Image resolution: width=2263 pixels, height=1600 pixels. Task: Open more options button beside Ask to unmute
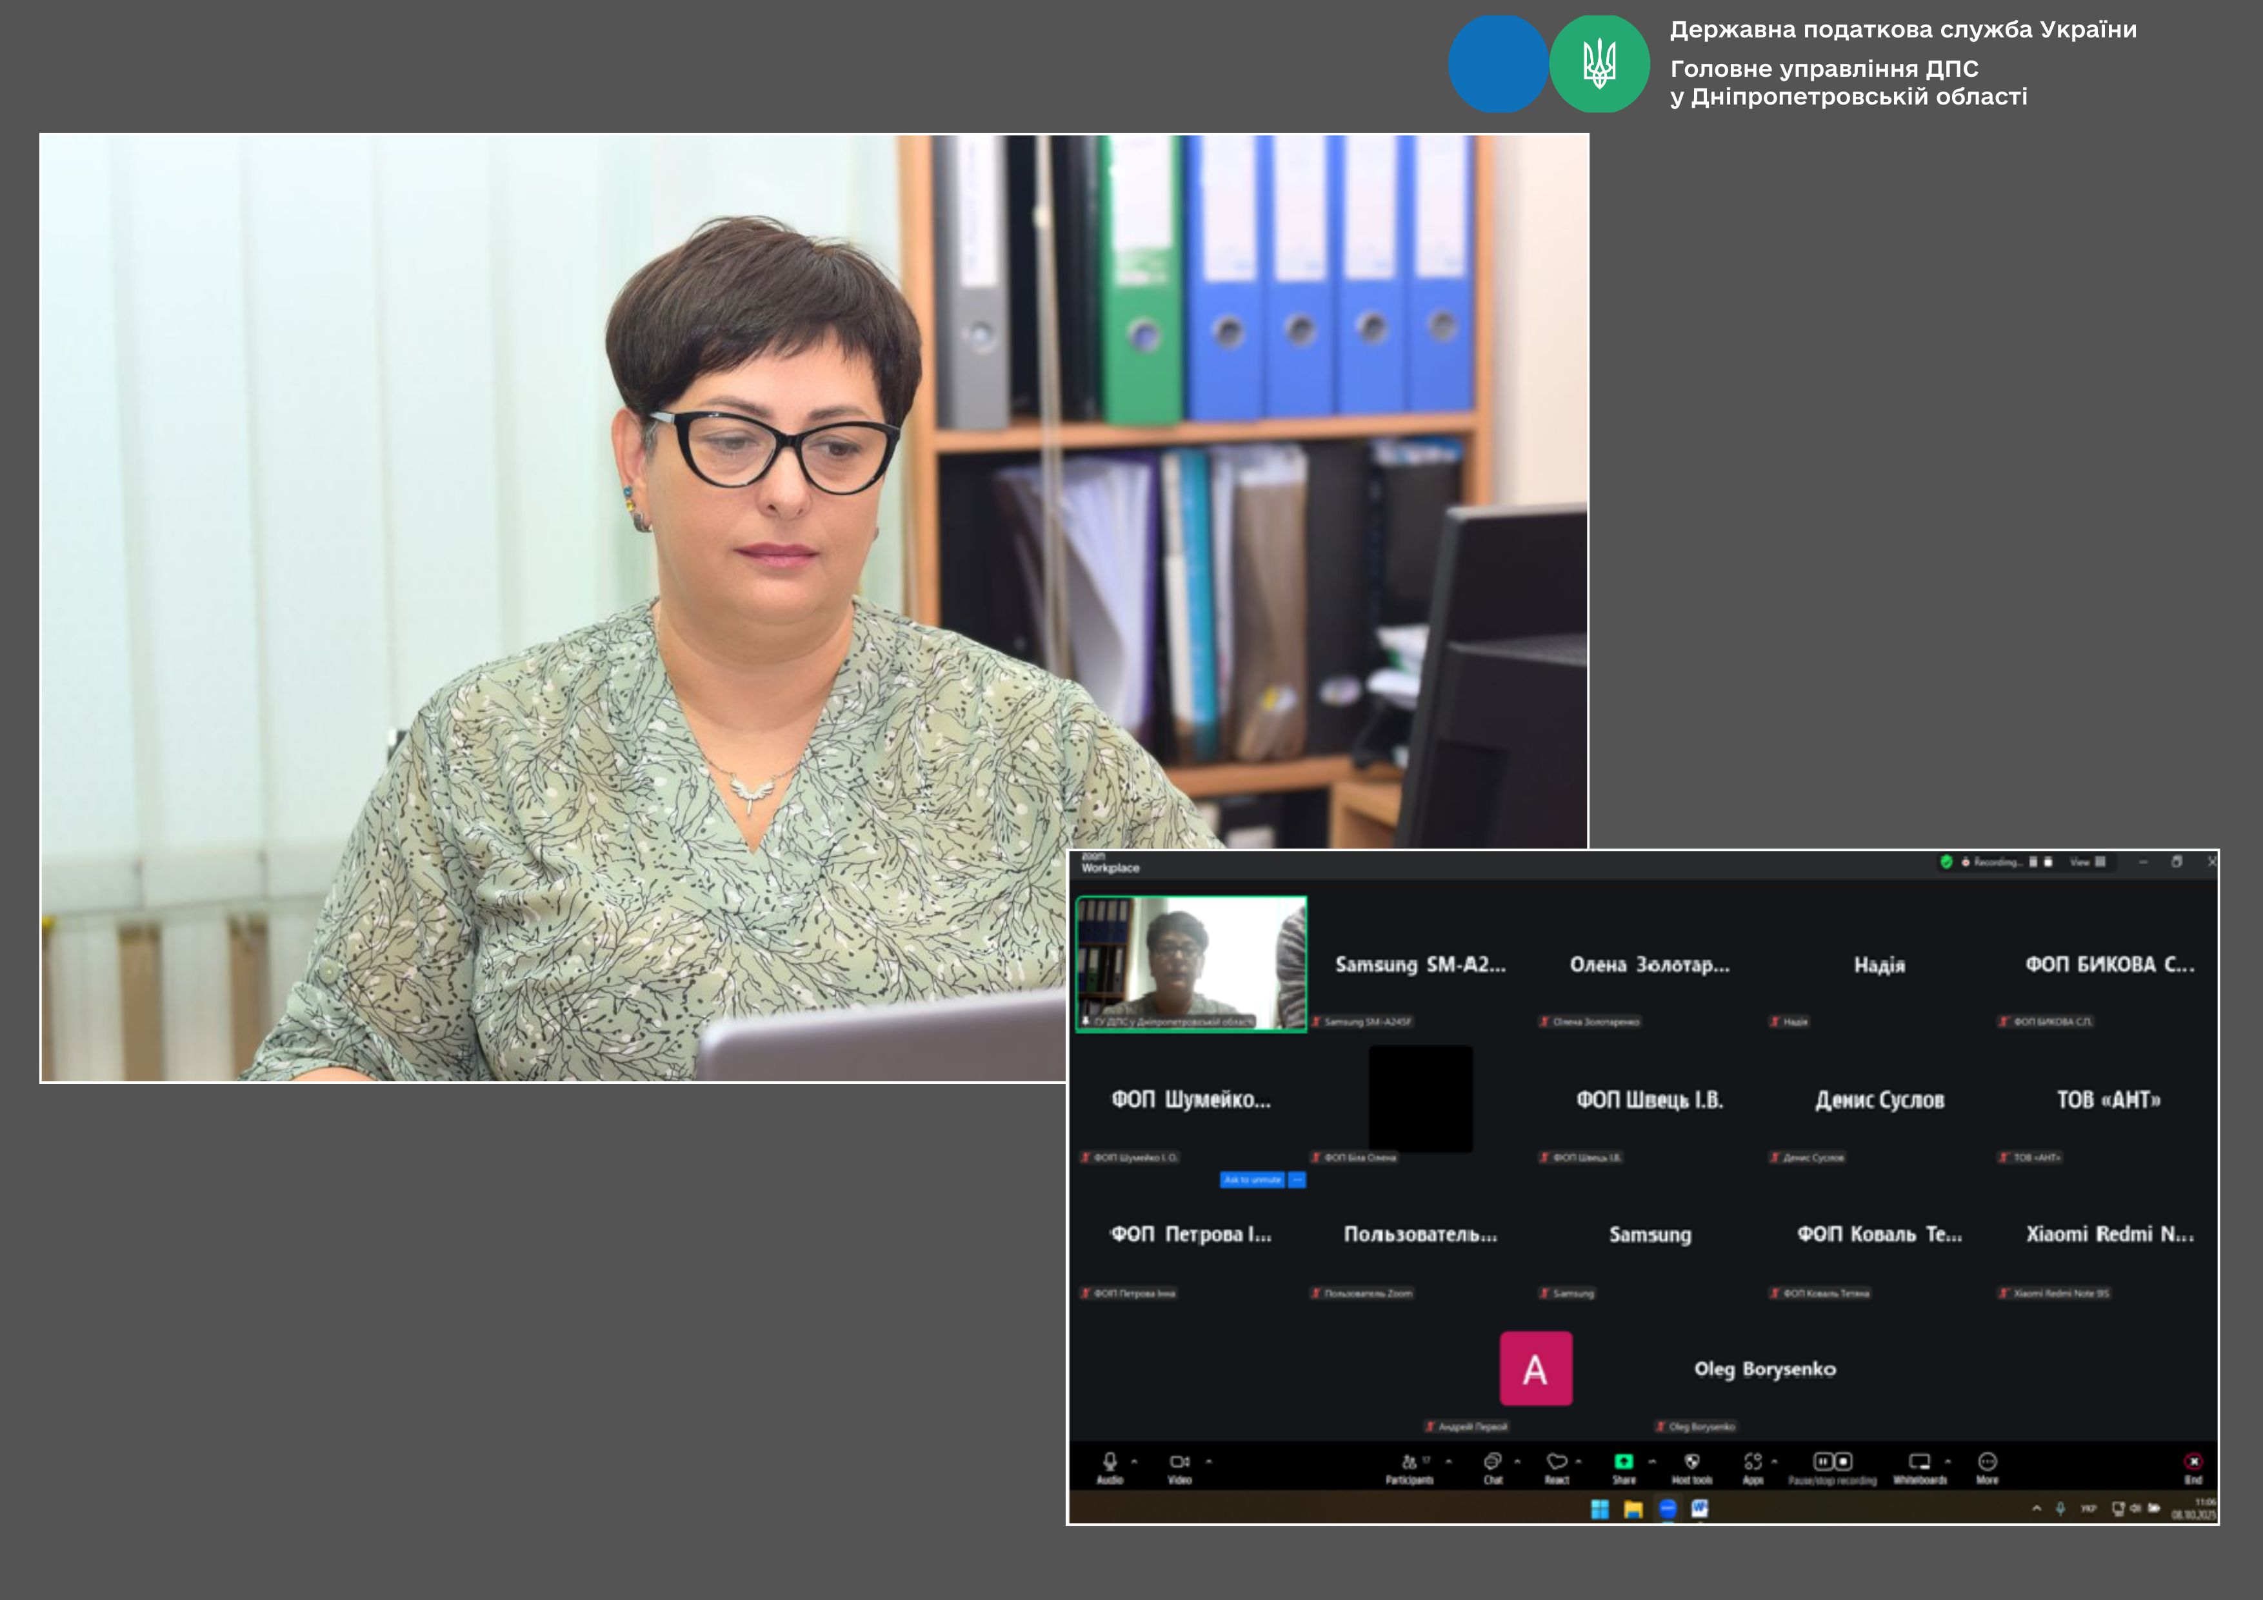click(x=1297, y=1180)
